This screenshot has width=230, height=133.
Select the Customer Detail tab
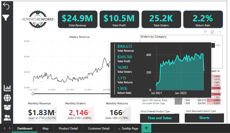(99, 128)
